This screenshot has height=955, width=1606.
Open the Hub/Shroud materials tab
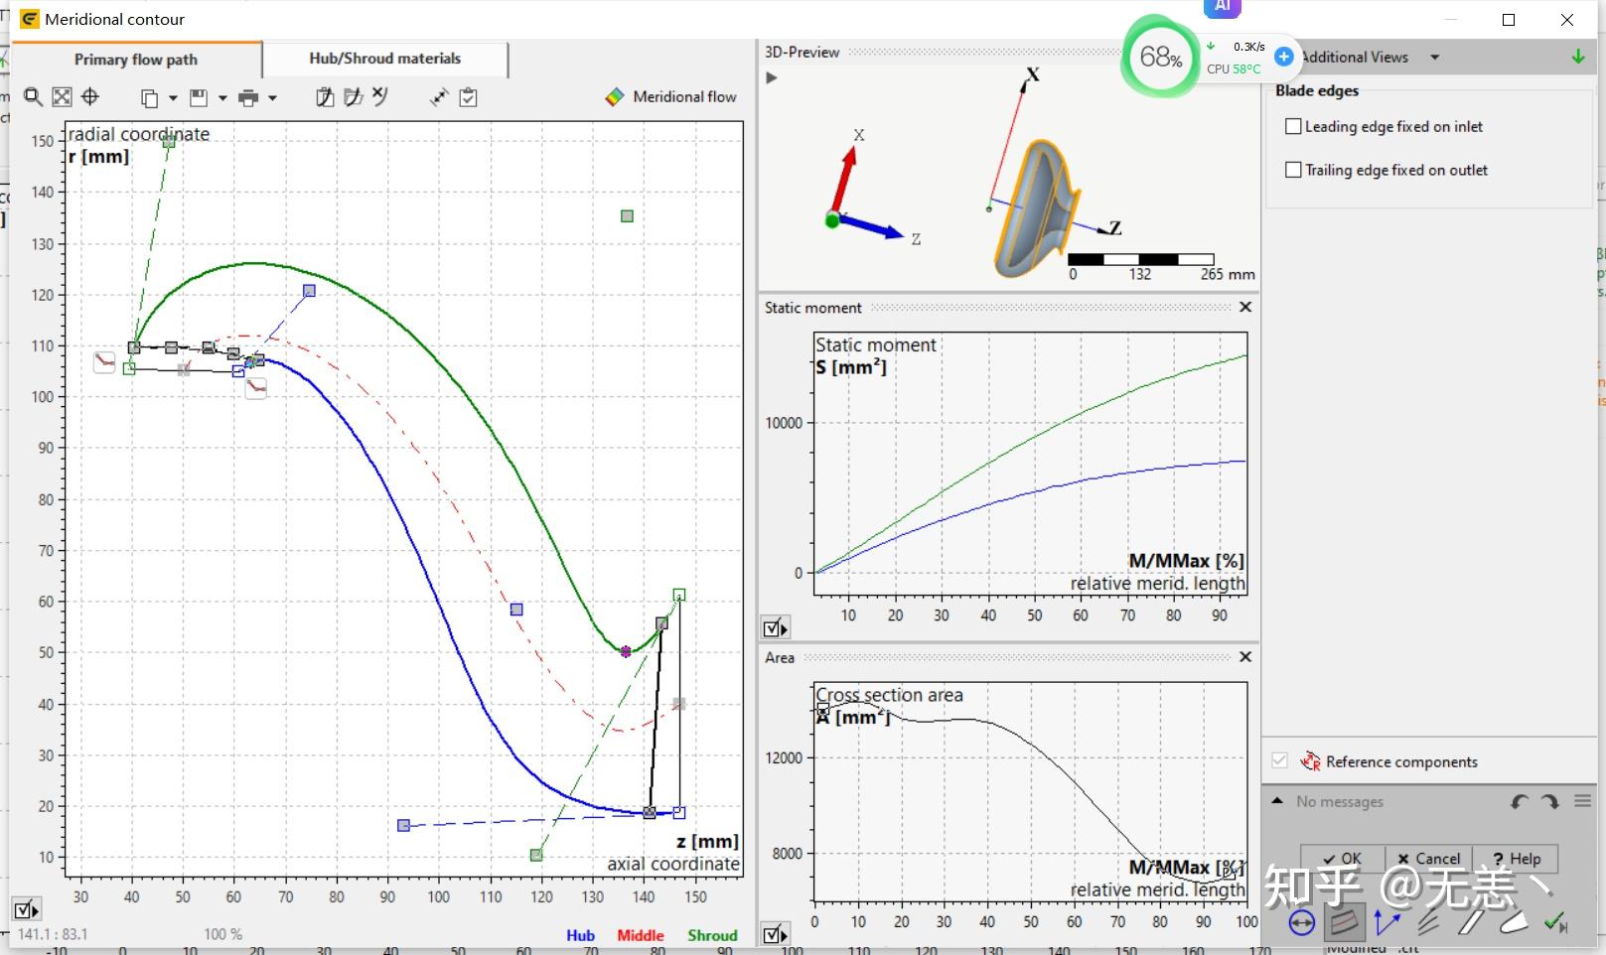pyautogui.click(x=385, y=59)
